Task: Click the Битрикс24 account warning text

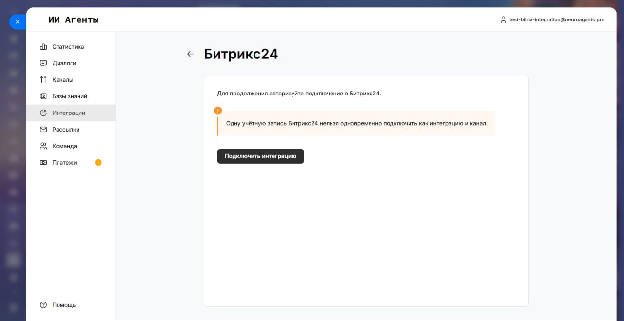Action: pos(356,123)
